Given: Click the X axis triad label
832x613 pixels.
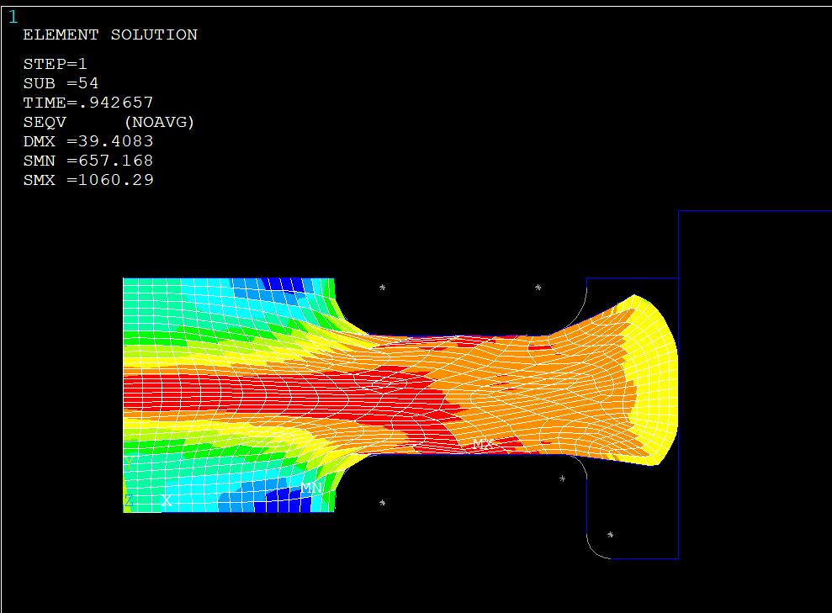Looking at the screenshot, I should tap(167, 500).
